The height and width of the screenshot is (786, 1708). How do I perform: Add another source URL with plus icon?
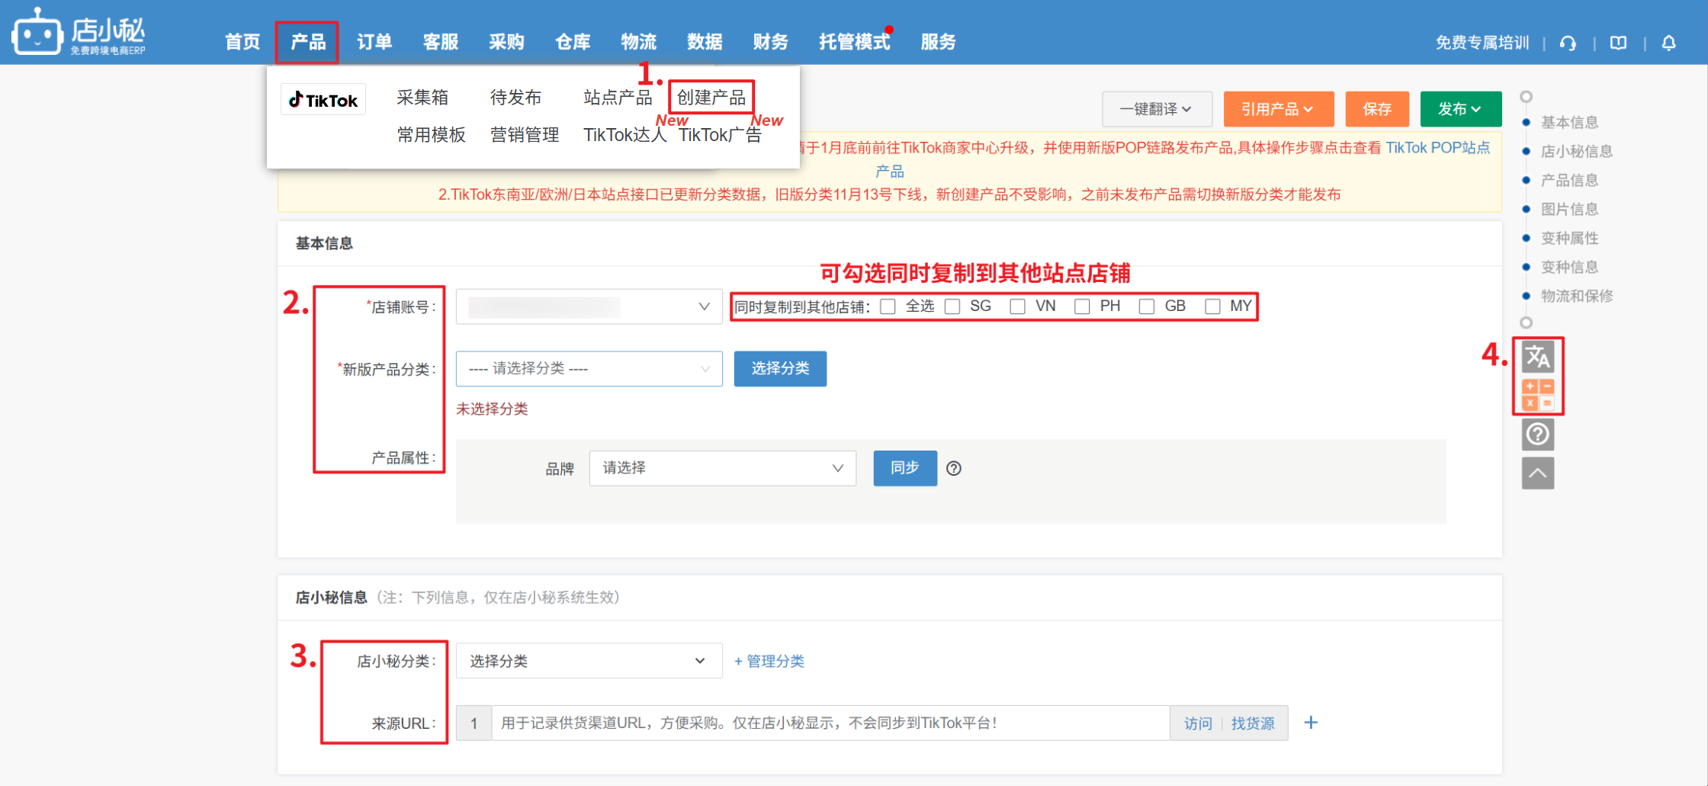pos(1311,723)
